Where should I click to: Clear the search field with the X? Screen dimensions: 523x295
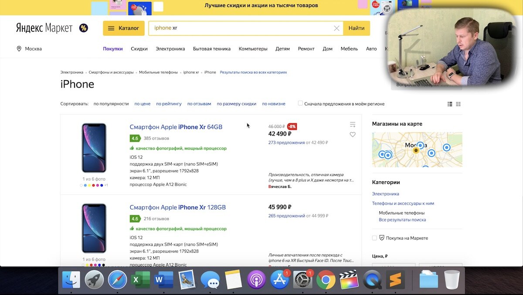tap(336, 28)
